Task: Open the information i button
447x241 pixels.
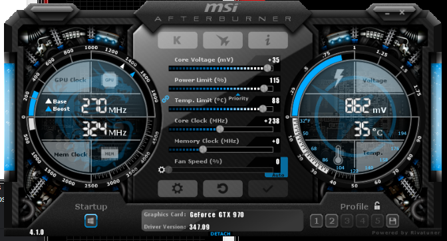Action: pyautogui.click(x=267, y=40)
